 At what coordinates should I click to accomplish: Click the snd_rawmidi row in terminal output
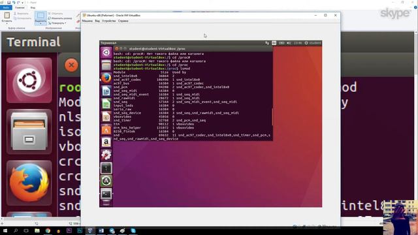157,98
